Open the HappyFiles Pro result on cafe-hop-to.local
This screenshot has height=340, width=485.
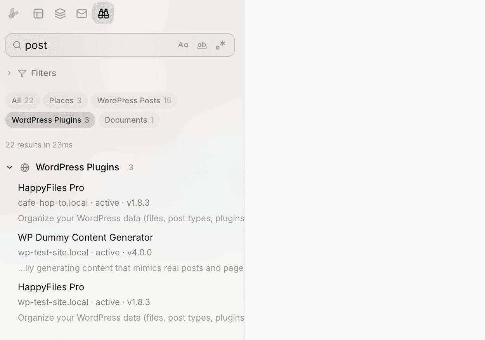(51, 187)
